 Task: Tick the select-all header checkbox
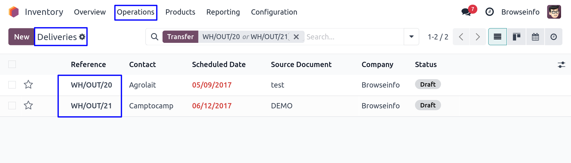pyautogui.click(x=12, y=64)
